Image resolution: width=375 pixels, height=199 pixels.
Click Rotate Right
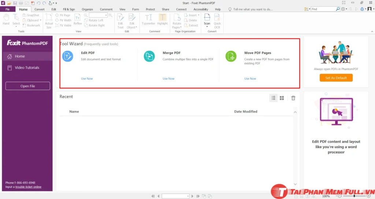pos(94,25)
